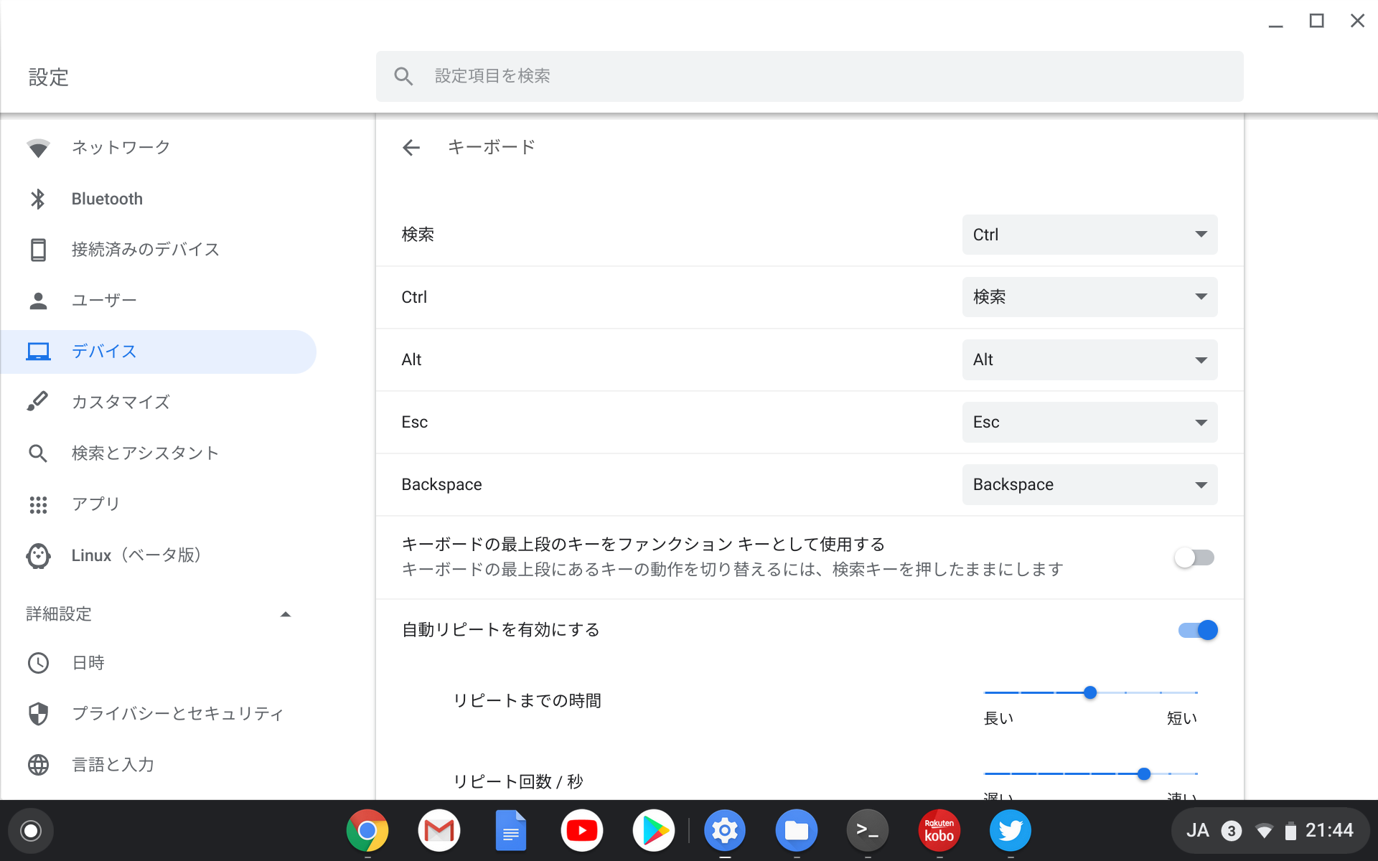Open アプリ settings section
This screenshot has width=1378, height=861.
pyautogui.click(x=158, y=504)
